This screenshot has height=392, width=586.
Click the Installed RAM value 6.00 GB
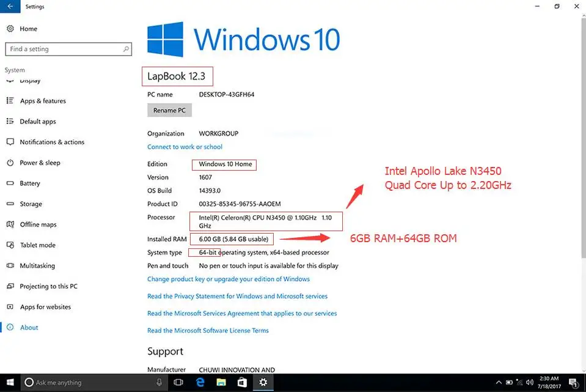tap(233, 239)
